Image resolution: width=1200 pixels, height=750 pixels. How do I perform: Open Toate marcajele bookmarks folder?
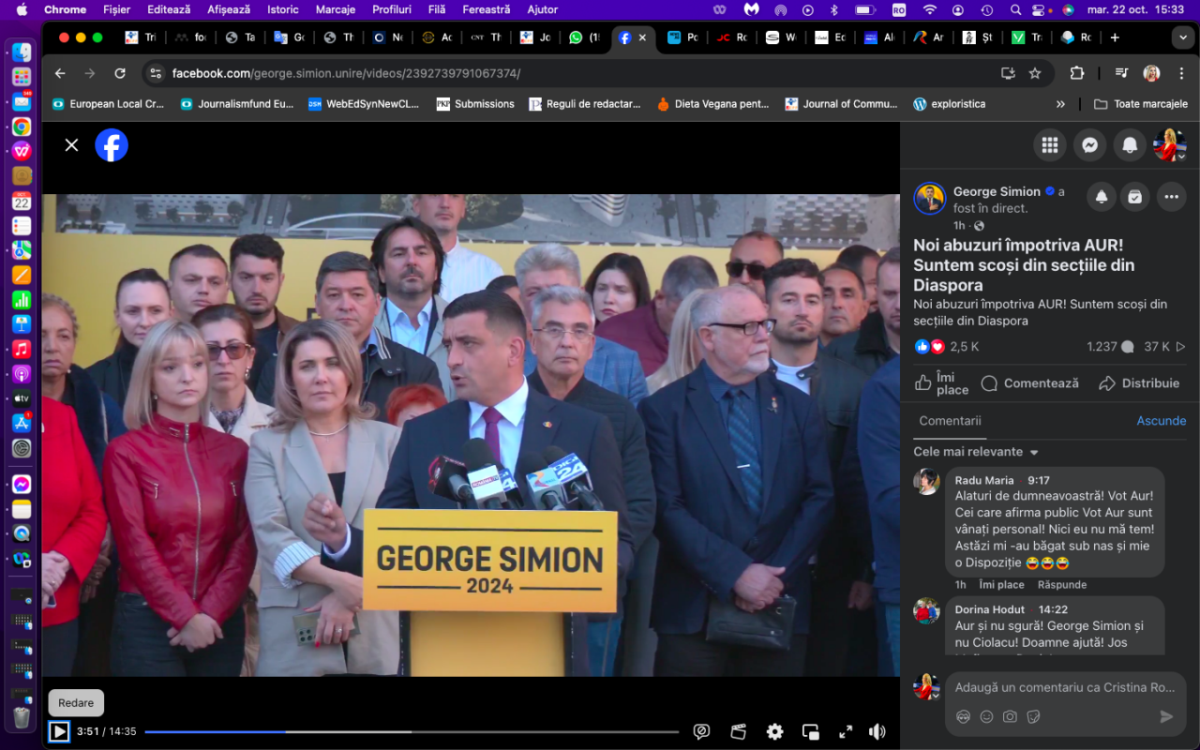[x=1141, y=104]
